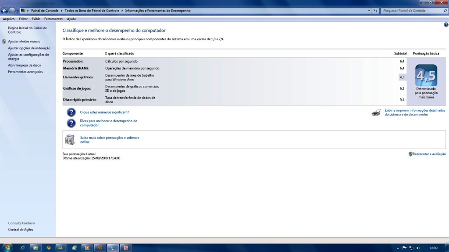Image resolution: width=449 pixels, height=252 pixels.
Task: Launch Internet Explorer from taskbar
Action: 22,248
